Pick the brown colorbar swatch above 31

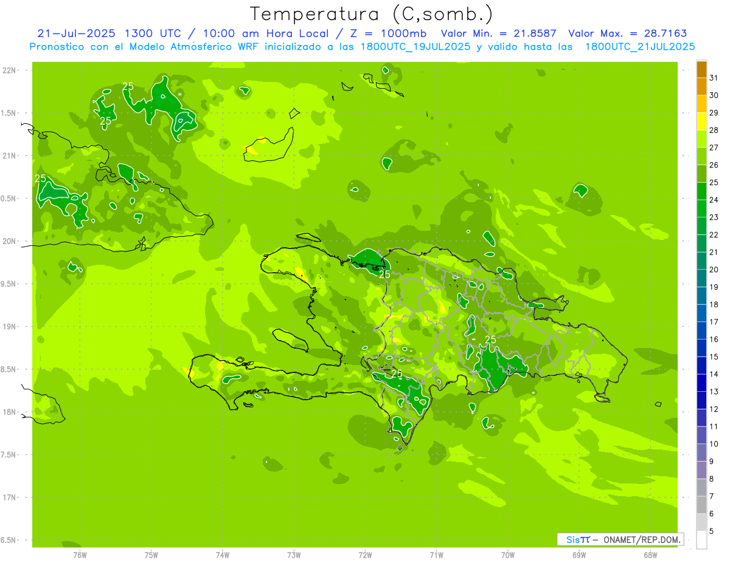pos(701,69)
